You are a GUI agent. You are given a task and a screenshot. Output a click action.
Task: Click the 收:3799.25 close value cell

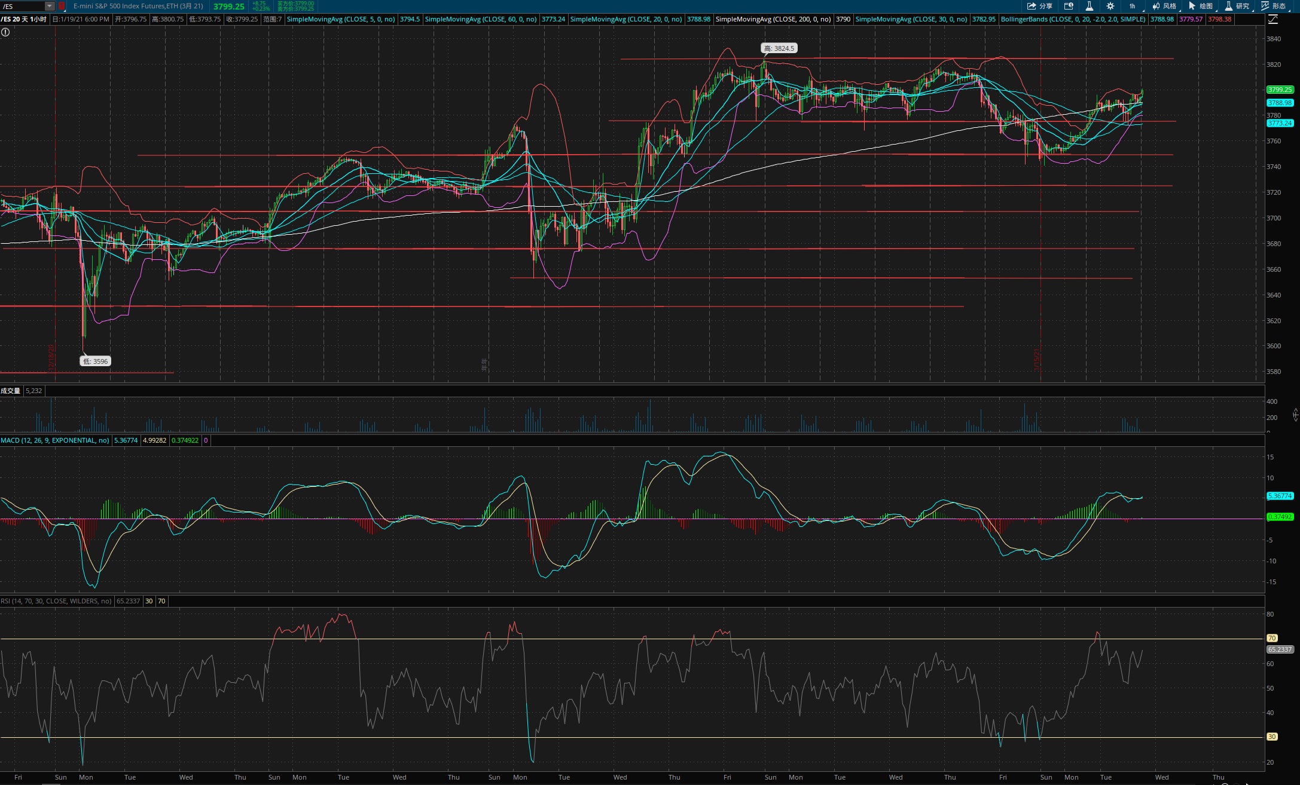pos(242,19)
